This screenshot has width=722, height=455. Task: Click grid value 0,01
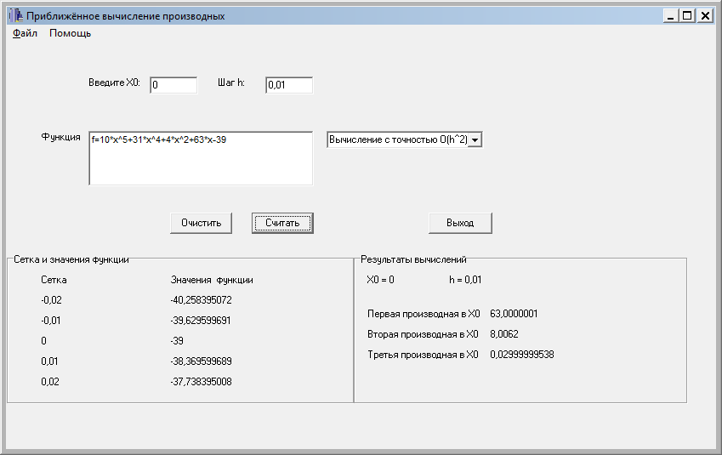tap(49, 361)
